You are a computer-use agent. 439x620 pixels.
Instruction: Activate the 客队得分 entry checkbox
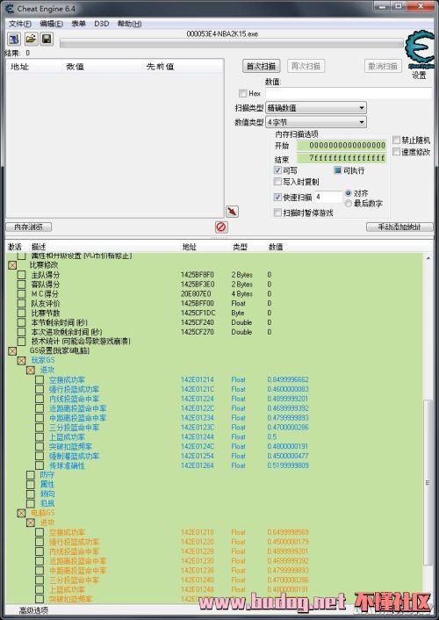click(21, 285)
